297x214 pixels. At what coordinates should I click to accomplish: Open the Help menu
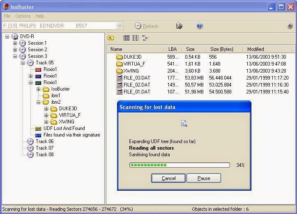[x=39, y=16]
